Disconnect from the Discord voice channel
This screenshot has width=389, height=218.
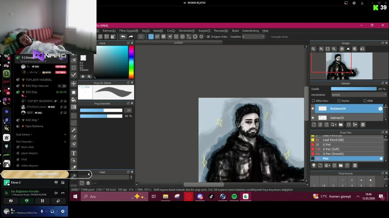[x=63, y=193]
